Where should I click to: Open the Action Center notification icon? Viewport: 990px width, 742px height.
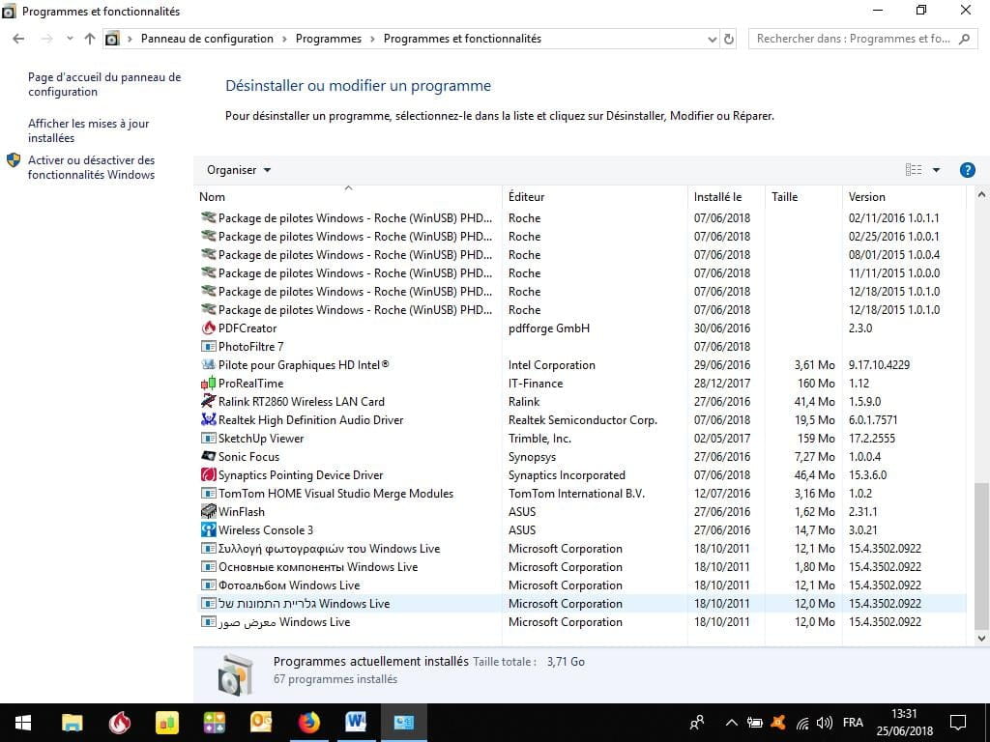click(x=958, y=723)
